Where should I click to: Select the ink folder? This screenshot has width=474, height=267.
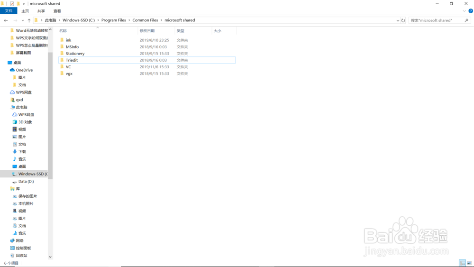click(x=146, y=40)
